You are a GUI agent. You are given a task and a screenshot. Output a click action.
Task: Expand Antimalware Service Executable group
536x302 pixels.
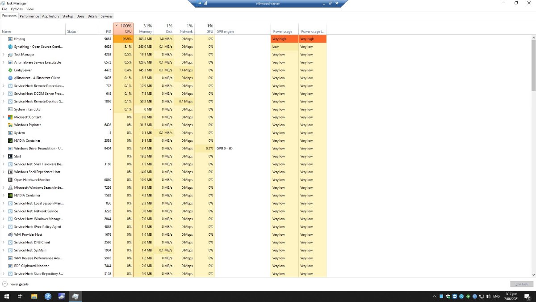click(x=4, y=62)
